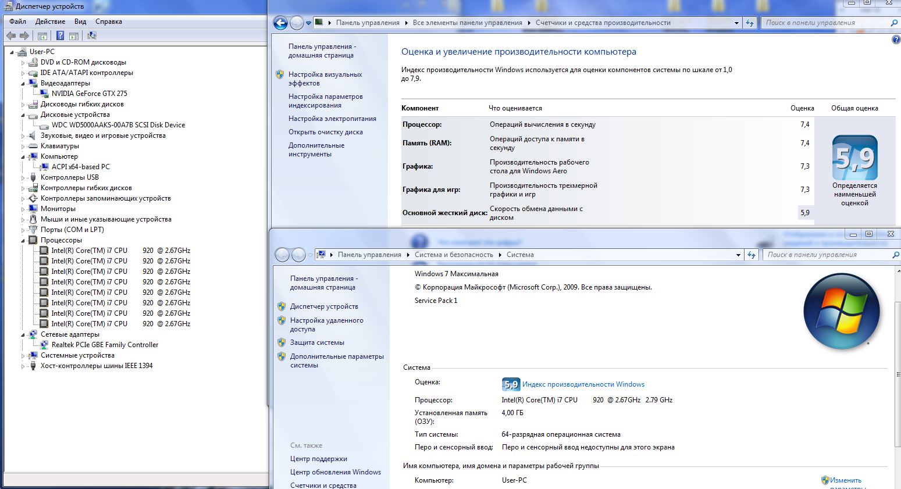Screen dimensions: 901x489
Task: Collapse the Сетевые адаптеры node
Action: 23,334
